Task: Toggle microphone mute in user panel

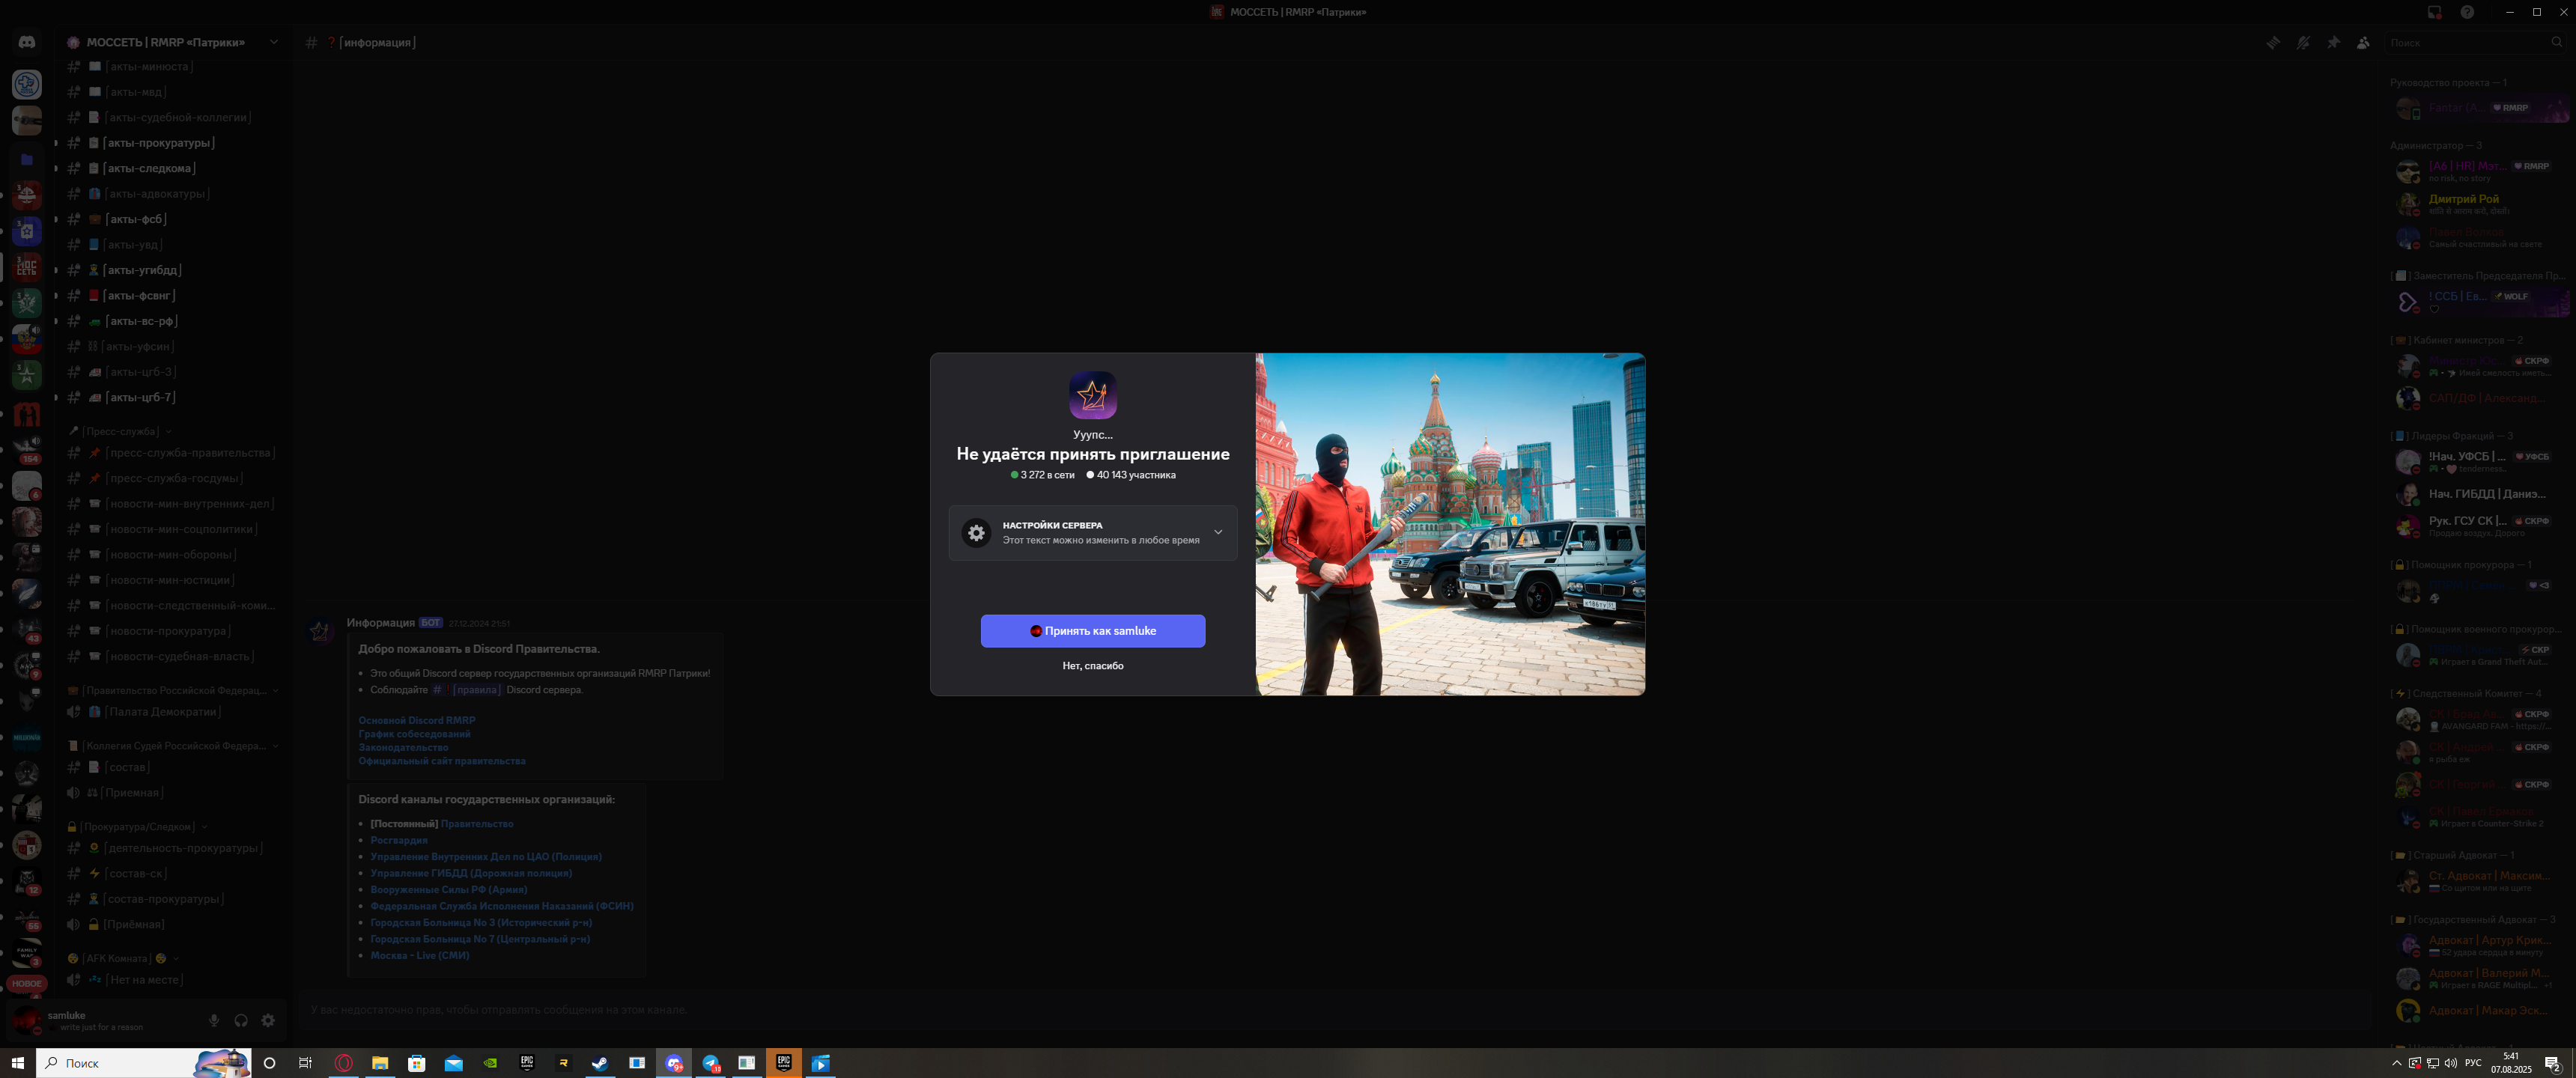Action: pos(214,1020)
